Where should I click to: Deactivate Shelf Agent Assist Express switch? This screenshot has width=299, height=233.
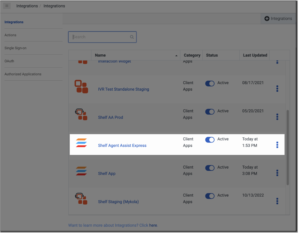[210, 140]
